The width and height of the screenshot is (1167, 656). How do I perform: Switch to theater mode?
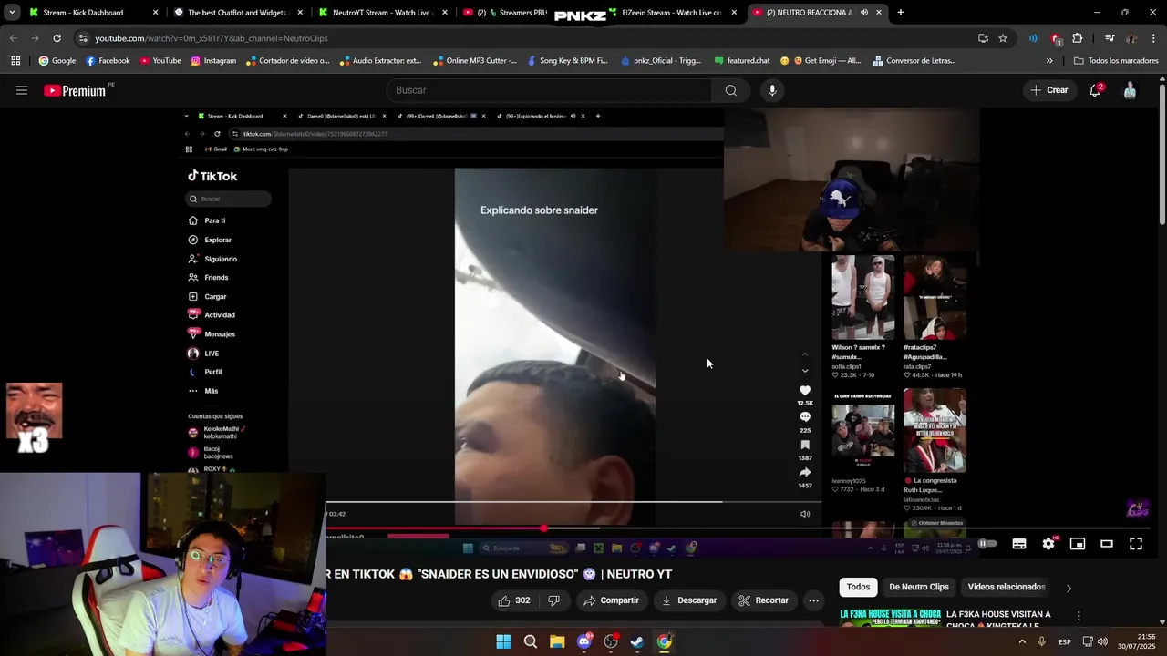[x=1107, y=544]
